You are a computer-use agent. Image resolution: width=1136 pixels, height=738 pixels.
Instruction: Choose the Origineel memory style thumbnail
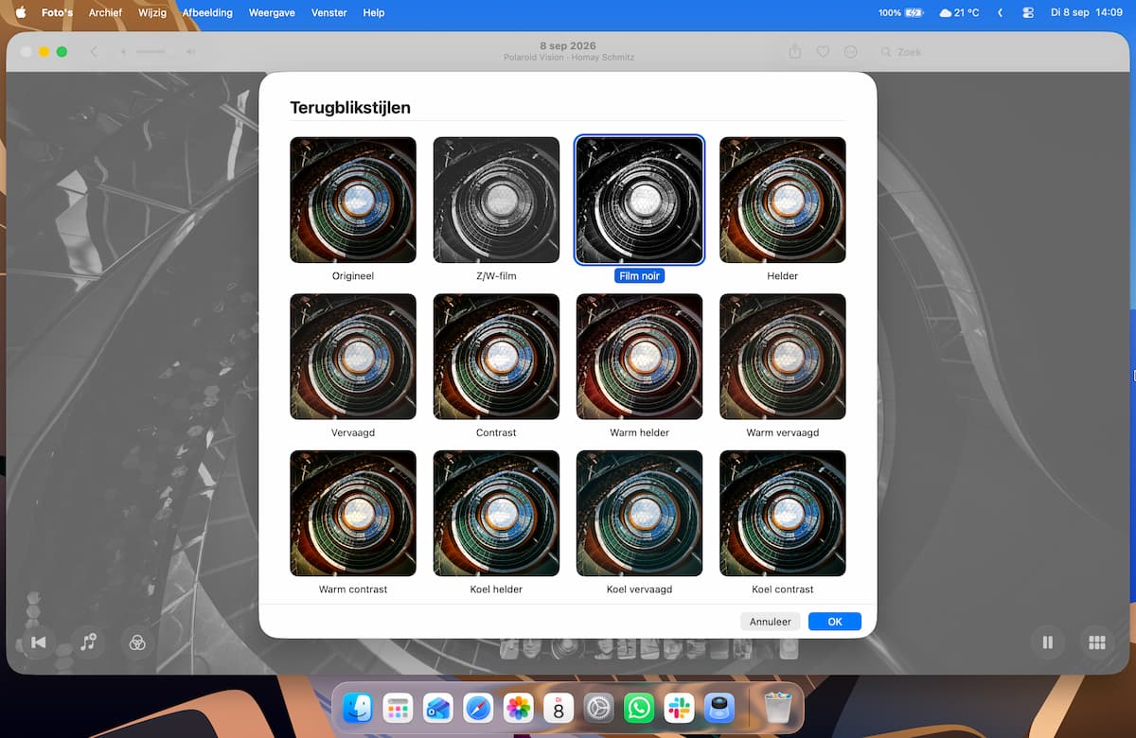click(x=353, y=201)
